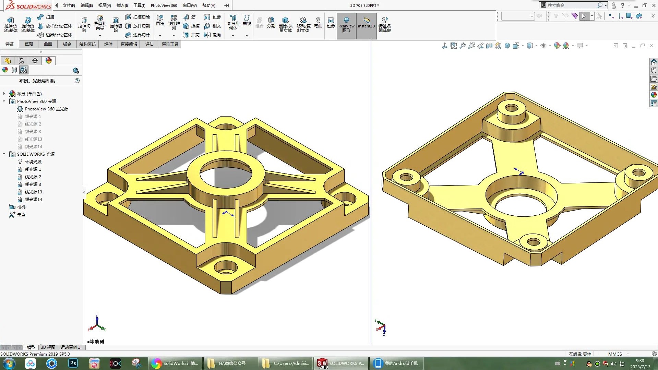Open SolidWorks browser window in taskbar
The height and width of the screenshot is (370, 658).
175,363
